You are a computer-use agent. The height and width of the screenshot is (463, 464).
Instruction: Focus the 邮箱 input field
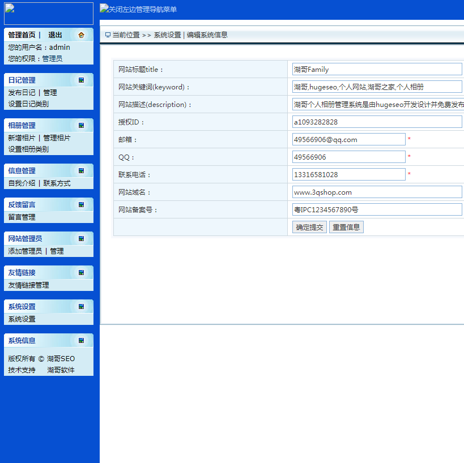pos(348,139)
